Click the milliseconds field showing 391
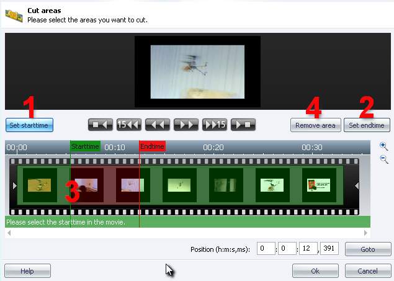Image resolution: width=394 pixels, height=281 pixels. 329,249
